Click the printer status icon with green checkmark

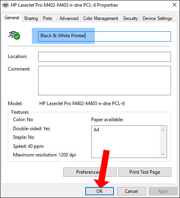[14, 35]
